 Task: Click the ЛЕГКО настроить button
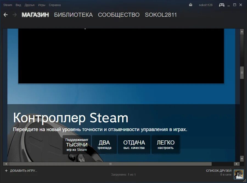click(x=165, y=145)
